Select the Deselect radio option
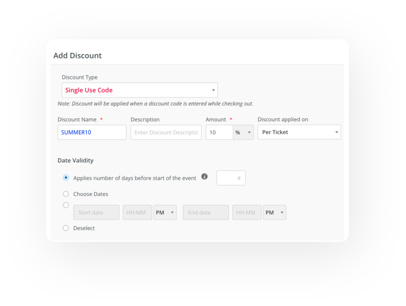Image resolution: width=406 pixels, height=306 pixels. 66,228
